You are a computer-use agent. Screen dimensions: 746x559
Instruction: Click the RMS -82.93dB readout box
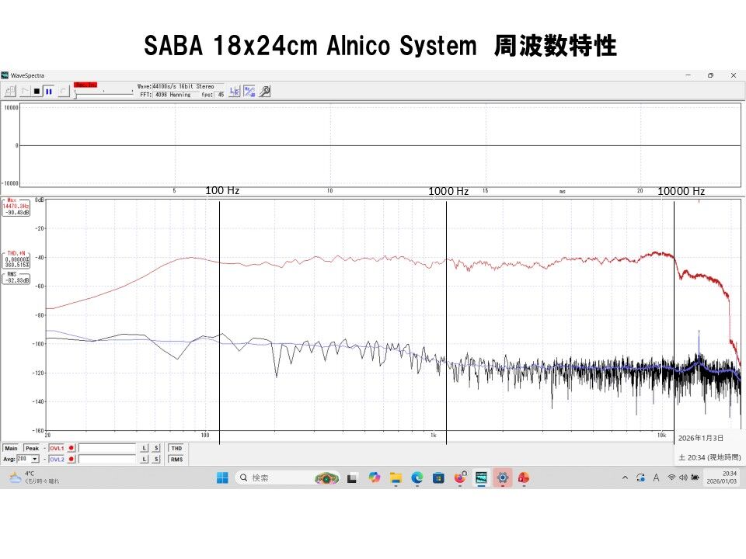coord(16,278)
